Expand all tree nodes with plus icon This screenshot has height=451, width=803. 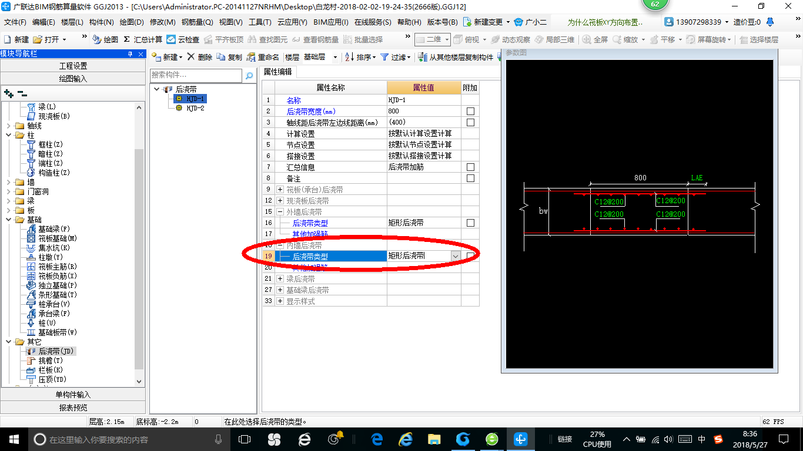pos(8,93)
